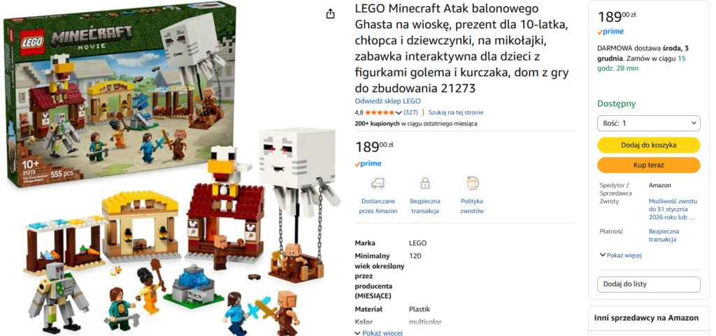Click the Szukaj na tej stronie link
The image size is (716, 336).
pos(456,112)
